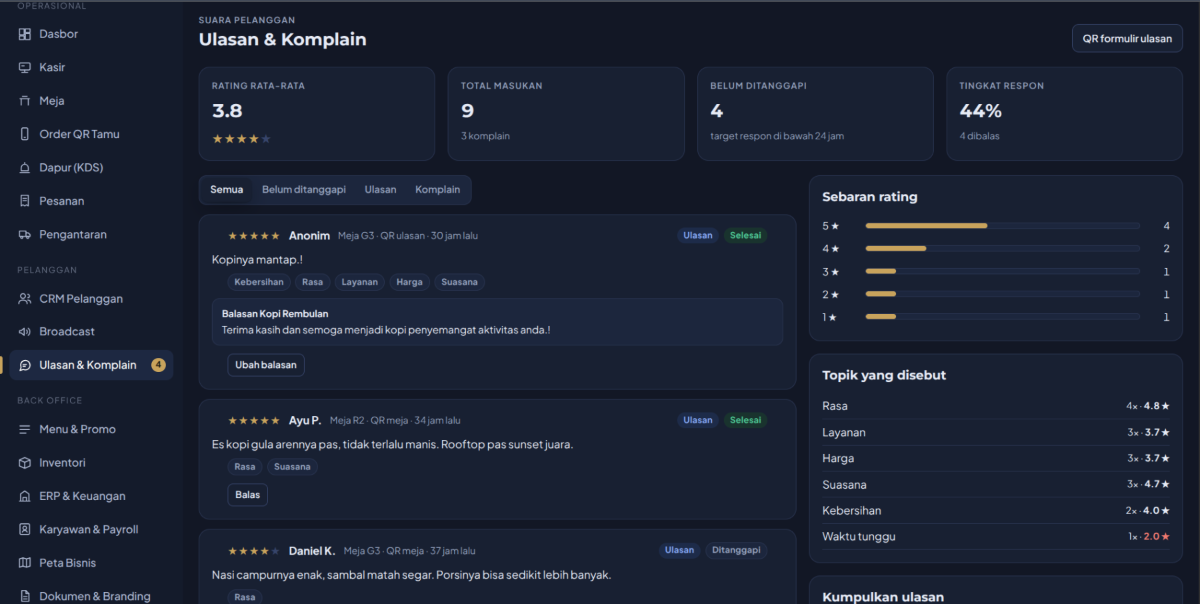This screenshot has width=1200, height=604.
Task: Click the Ulasan & Komplain chat icon
Action: (25, 365)
